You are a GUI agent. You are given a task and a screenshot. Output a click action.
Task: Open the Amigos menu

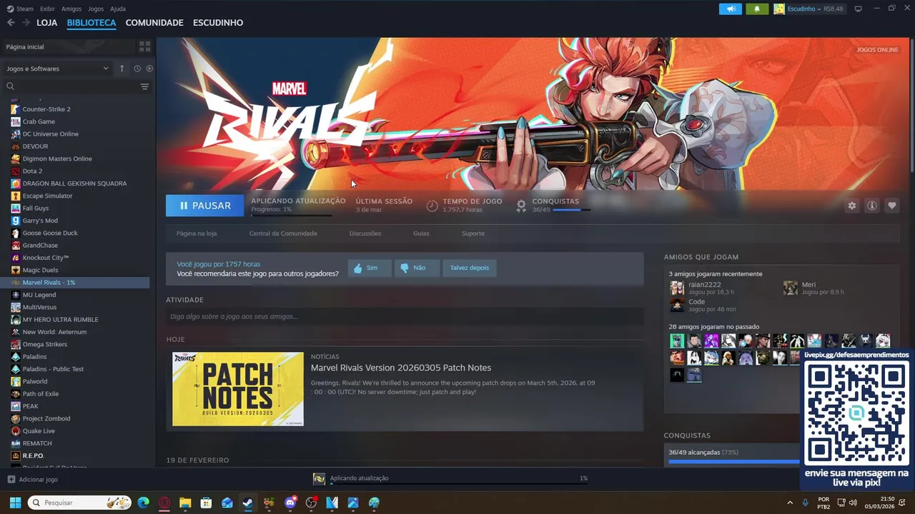click(71, 9)
